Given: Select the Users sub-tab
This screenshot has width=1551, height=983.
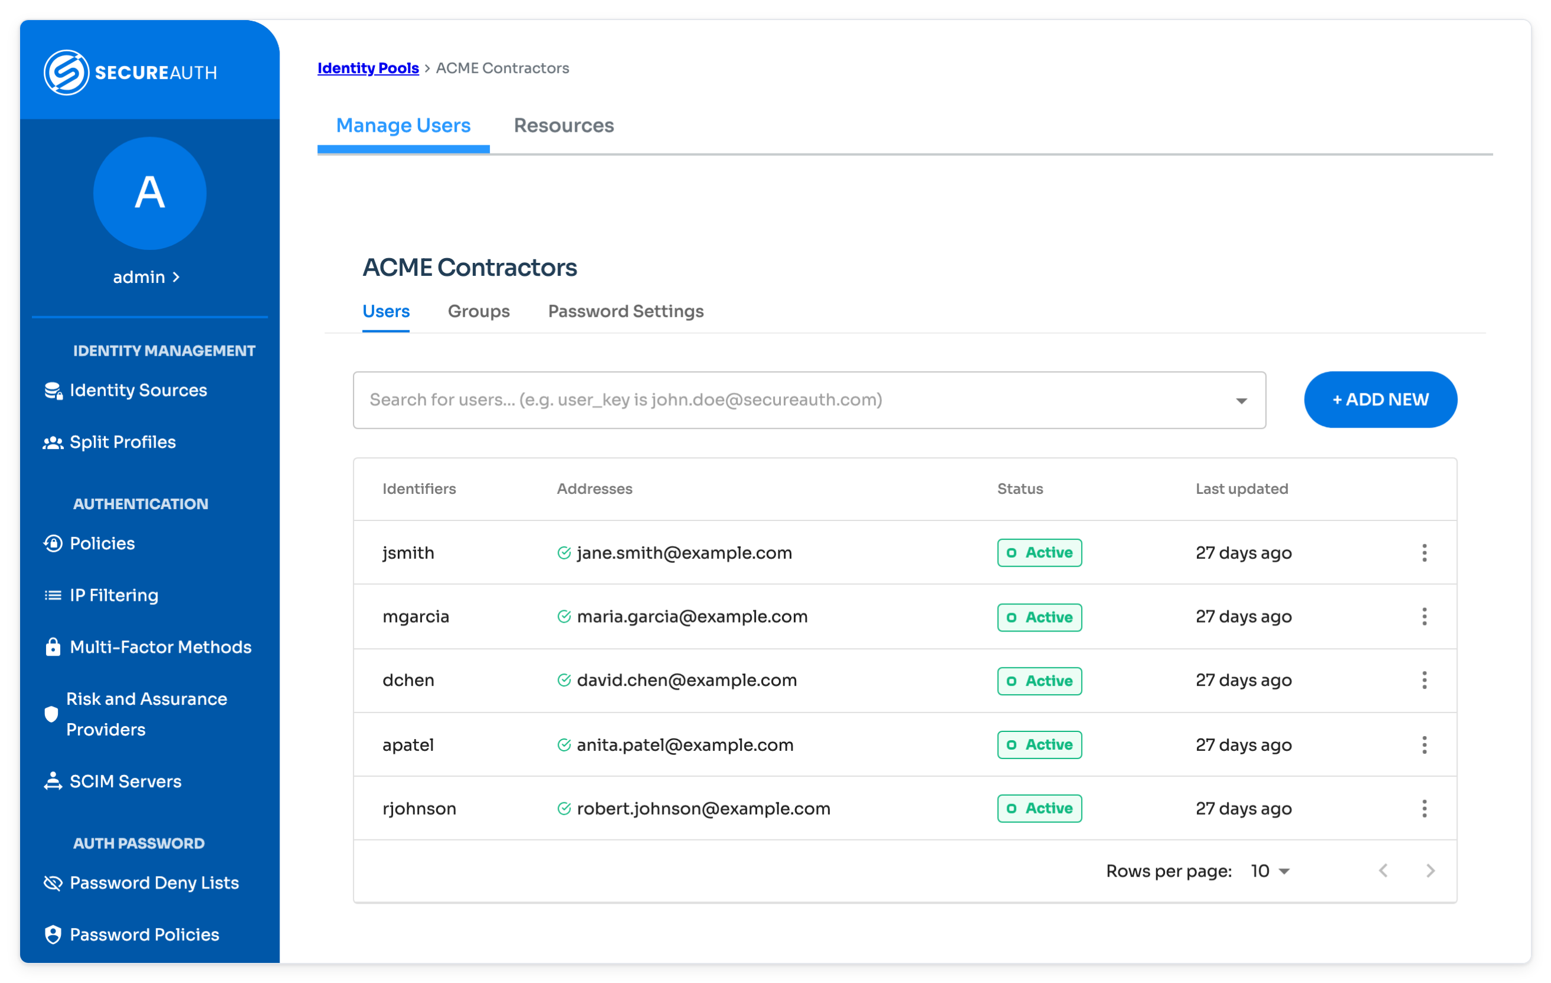Looking at the screenshot, I should 386,311.
